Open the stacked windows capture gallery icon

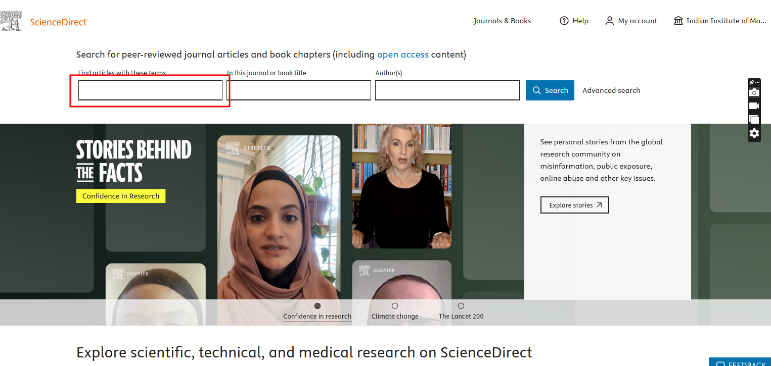tap(754, 120)
